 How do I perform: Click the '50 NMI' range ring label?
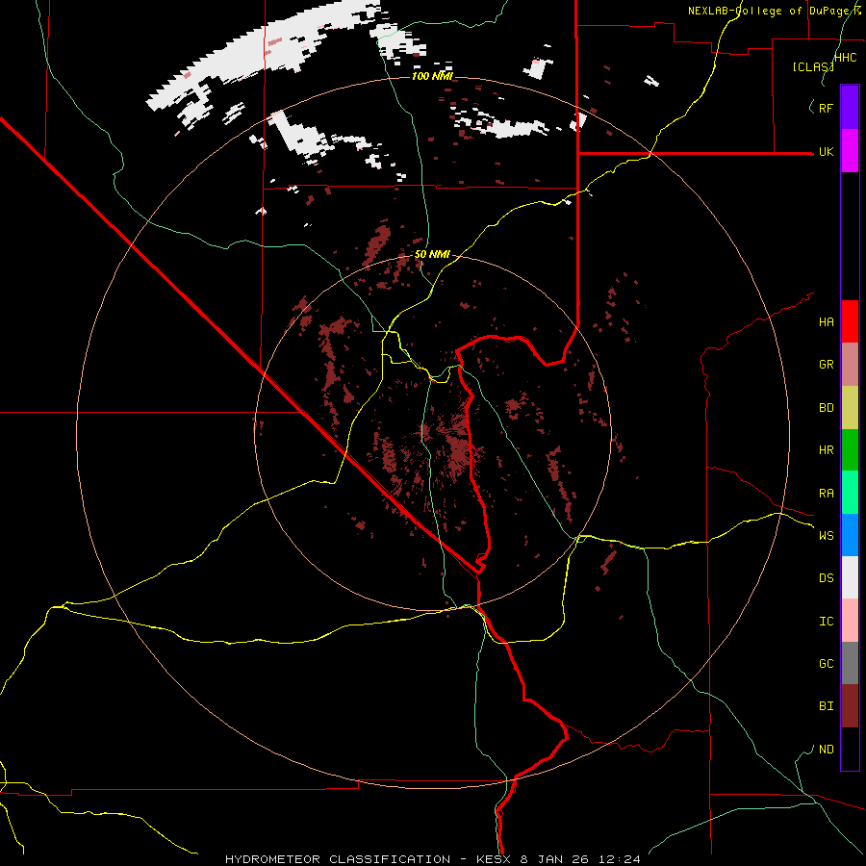click(x=432, y=255)
